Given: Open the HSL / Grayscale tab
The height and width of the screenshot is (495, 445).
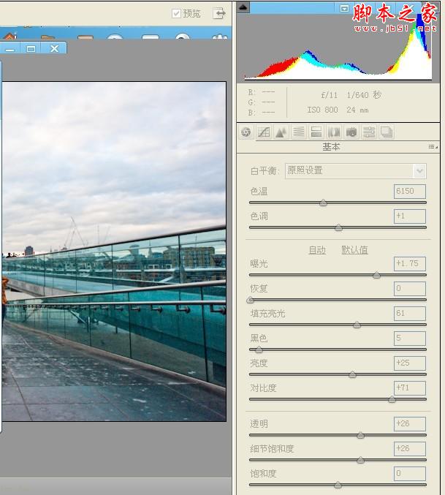Looking at the screenshot, I should [x=299, y=132].
